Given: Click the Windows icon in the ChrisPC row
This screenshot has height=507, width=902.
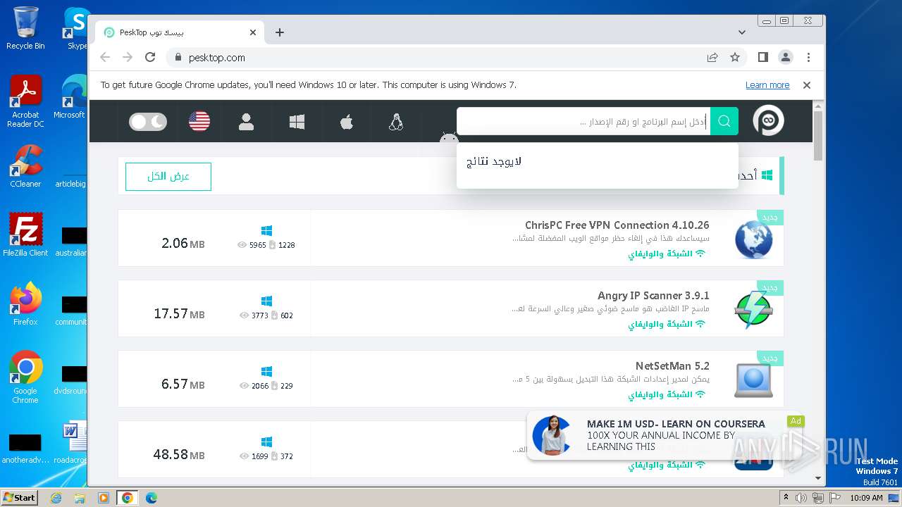Looking at the screenshot, I should pyautogui.click(x=266, y=231).
